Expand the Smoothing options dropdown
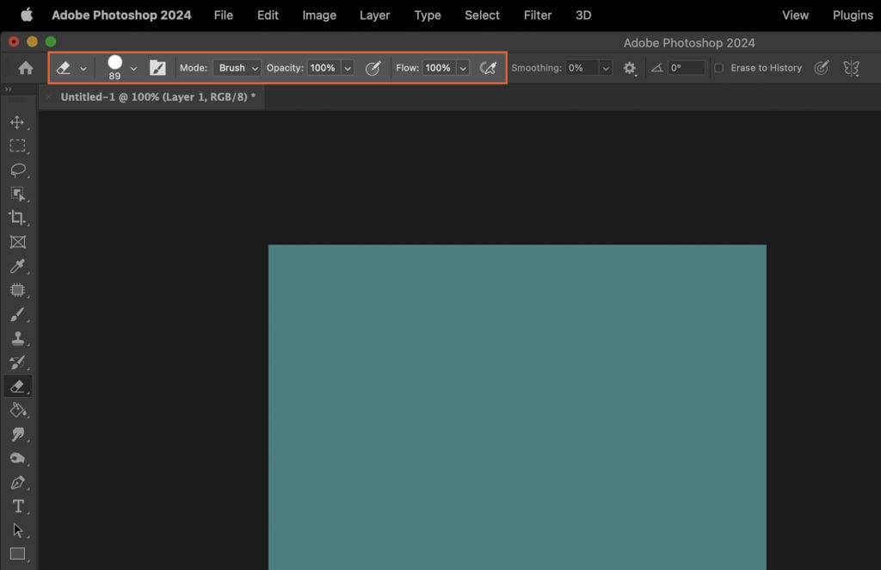This screenshot has width=881, height=570. coord(605,67)
